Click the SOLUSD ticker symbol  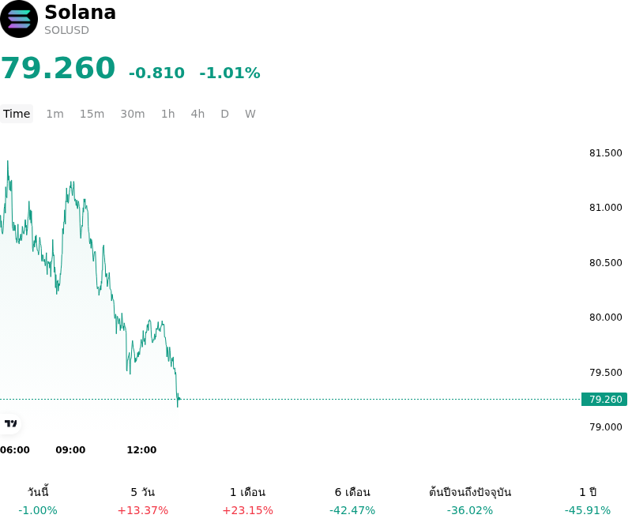tap(66, 30)
